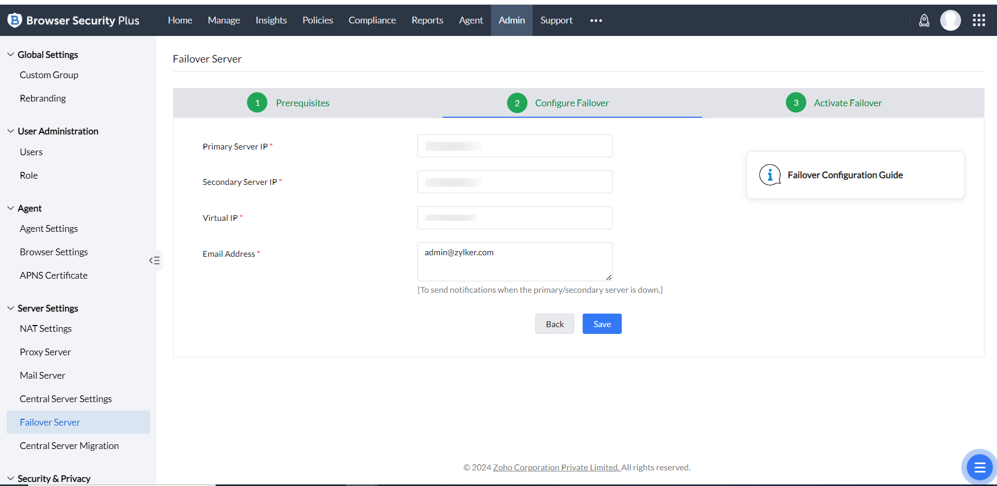Image resolution: width=997 pixels, height=486 pixels.
Task: Open the overflow menu with three dots
Action: click(x=596, y=20)
